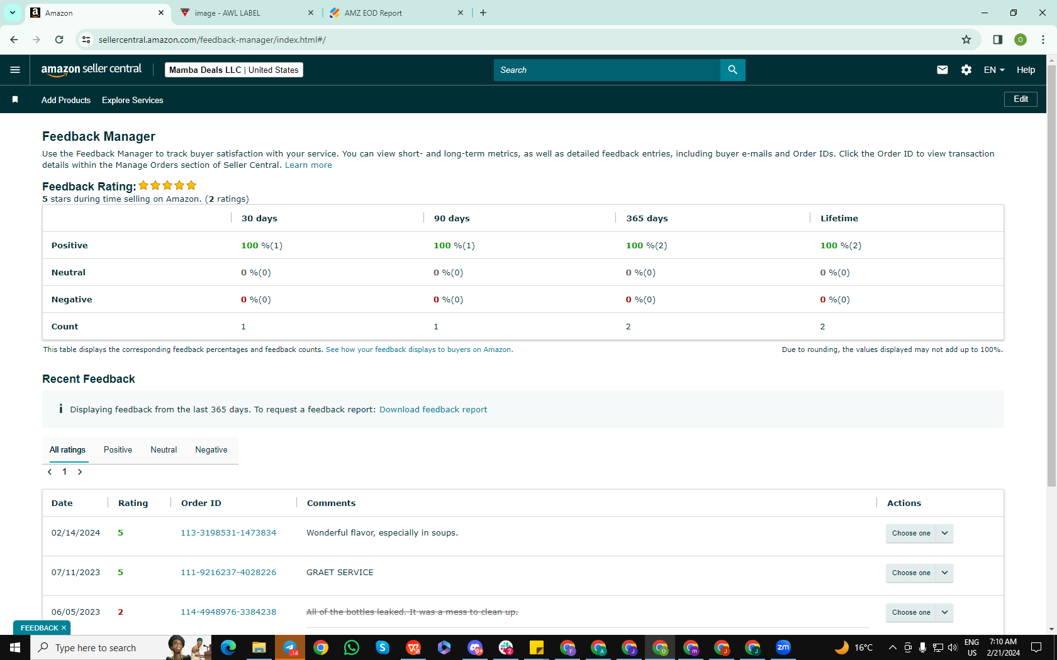Screen dimensions: 1057x660
Task: Open the hamburger navigation menu
Action: tap(15, 70)
